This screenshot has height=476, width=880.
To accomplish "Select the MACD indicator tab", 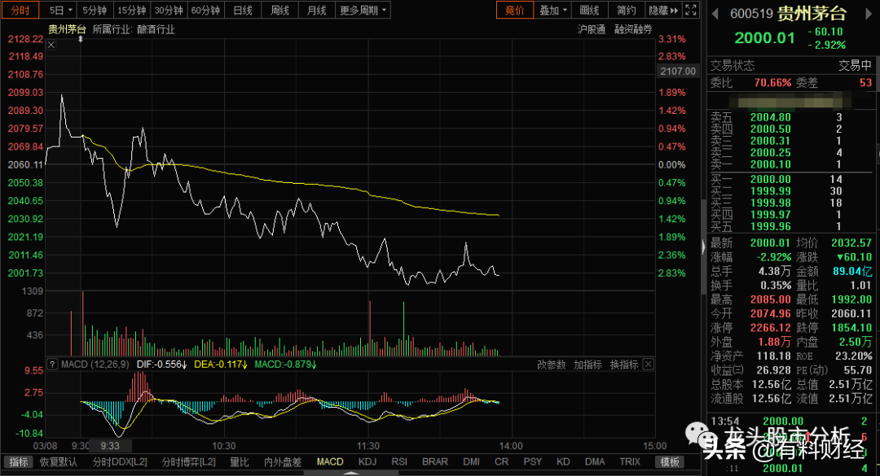I will (330, 462).
